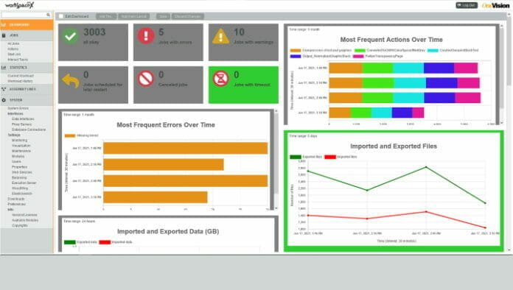Open Modules under Settings
This screenshot has width=513, height=290.
coord(18,156)
